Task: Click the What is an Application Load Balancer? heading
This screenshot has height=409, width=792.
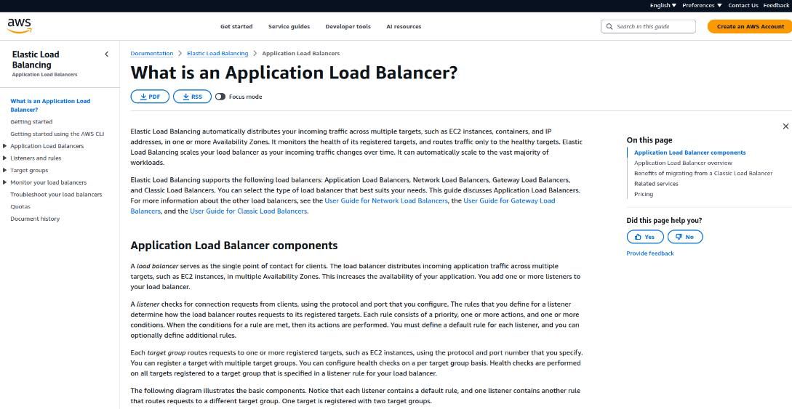Action: click(x=294, y=73)
